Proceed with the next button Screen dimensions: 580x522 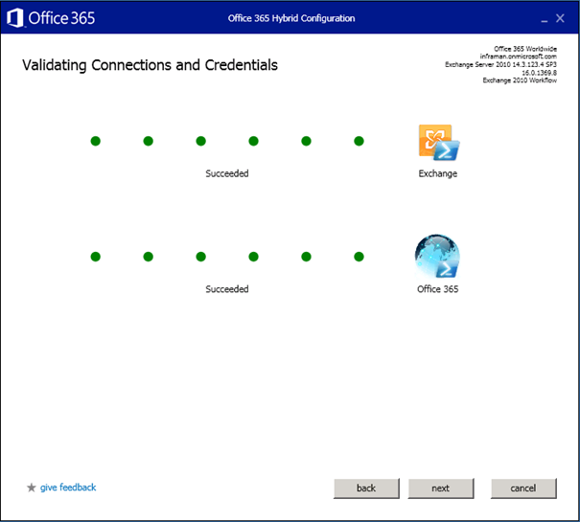pos(440,488)
